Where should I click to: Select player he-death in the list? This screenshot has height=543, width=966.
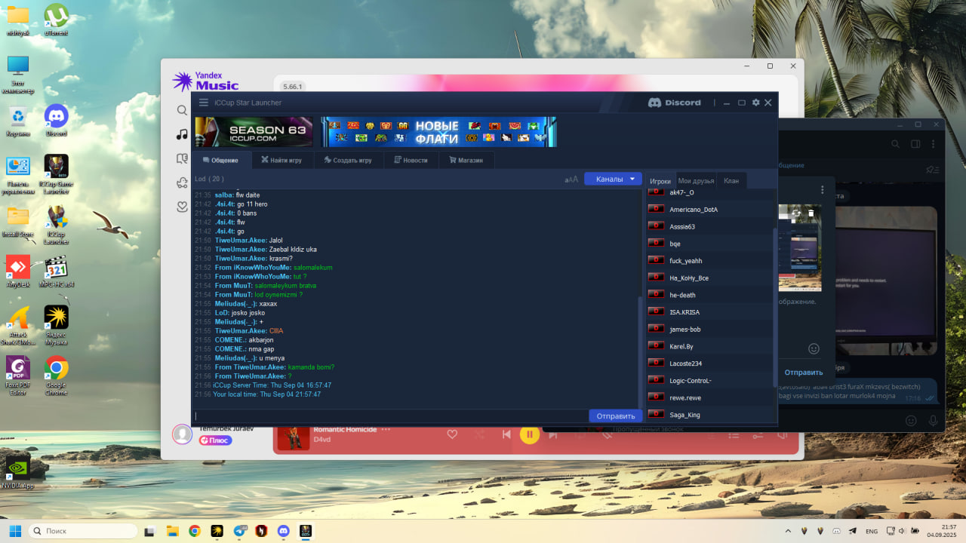pyautogui.click(x=709, y=295)
